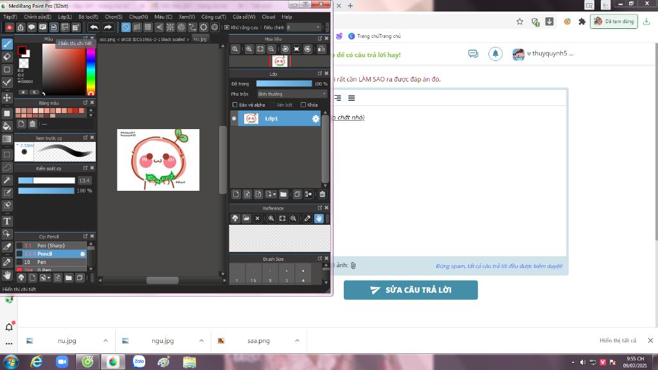Screen dimensions: 658x370
Task: Toggle the Khóa lock checkbox
Action: 303,105
